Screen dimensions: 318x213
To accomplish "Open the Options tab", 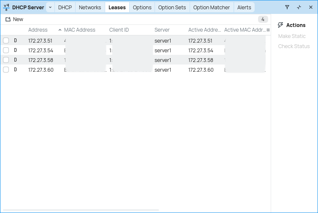I will coord(142,8).
